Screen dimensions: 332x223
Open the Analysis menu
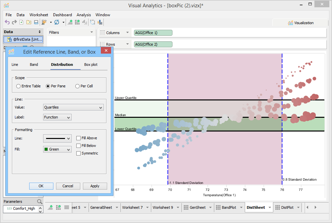coord(84,15)
